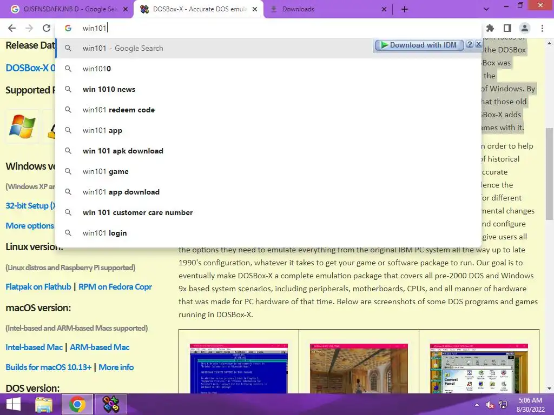Viewport: 554px width, 415px height.
Task: Open the DOSBox-X 0 release link
Action: point(30,68)
